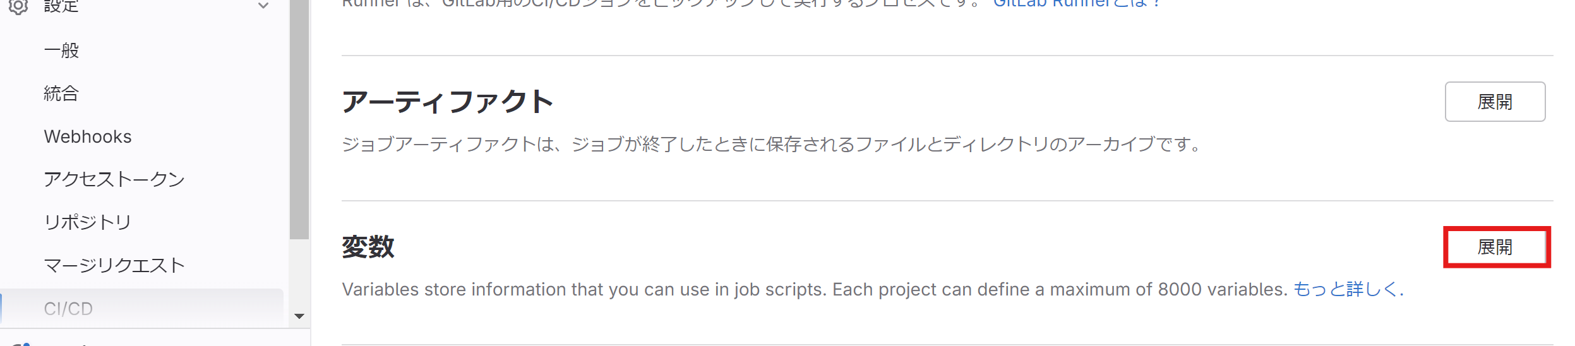Image resolution: width=1575 pixels, height=346 pixels.
Task: Select Webhooks in the sidebar
Action: [x=88, y=136]
